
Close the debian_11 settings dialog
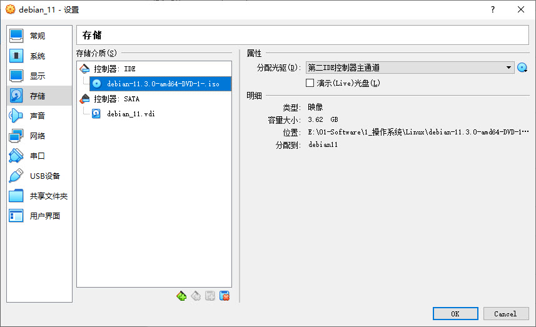coord(520,9)
